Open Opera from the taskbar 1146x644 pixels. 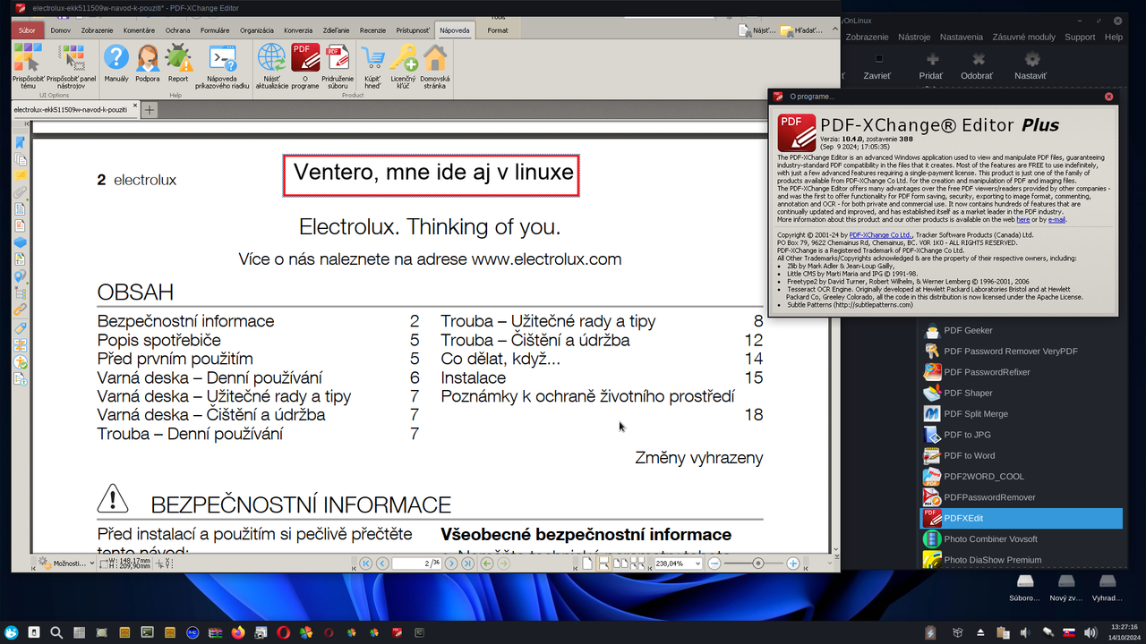pos(283,632)
